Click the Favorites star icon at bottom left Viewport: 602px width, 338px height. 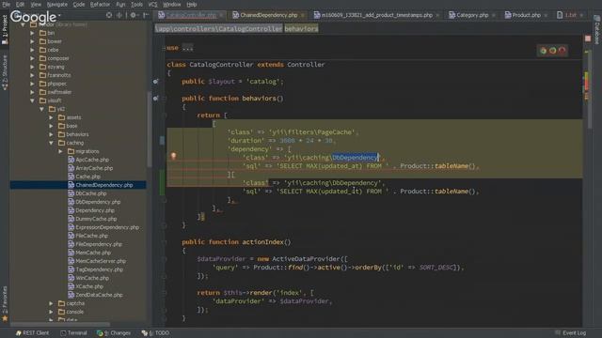pyautogui.click(x=5, y=318)
